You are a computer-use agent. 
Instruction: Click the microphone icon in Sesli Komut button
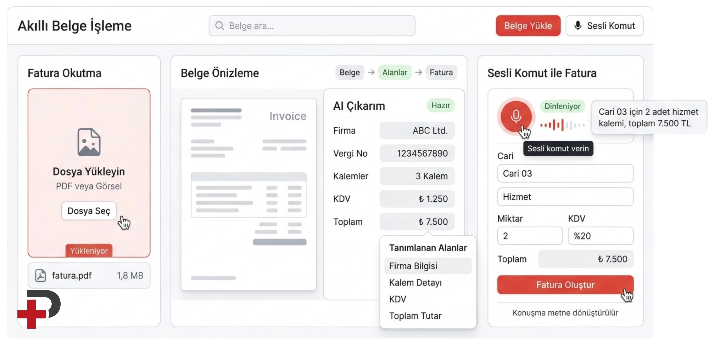tap(578, 26)
